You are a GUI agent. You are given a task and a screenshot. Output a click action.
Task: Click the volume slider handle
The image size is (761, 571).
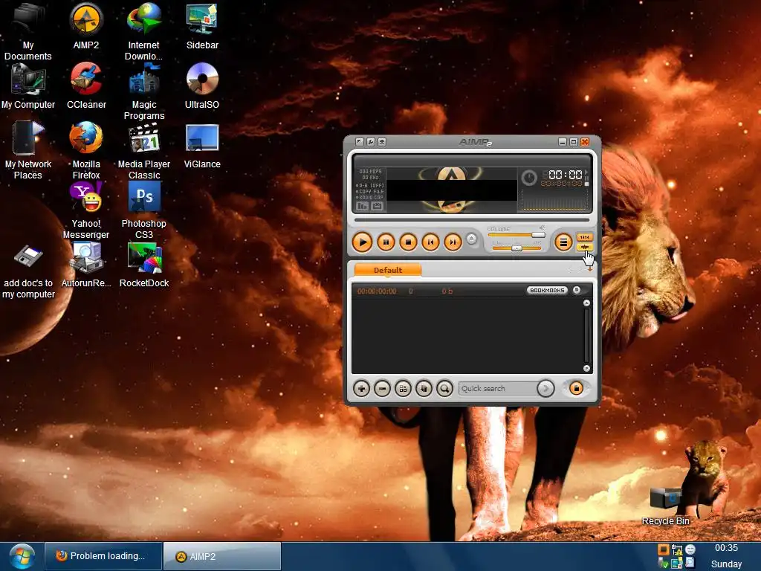tap(538, 235)
